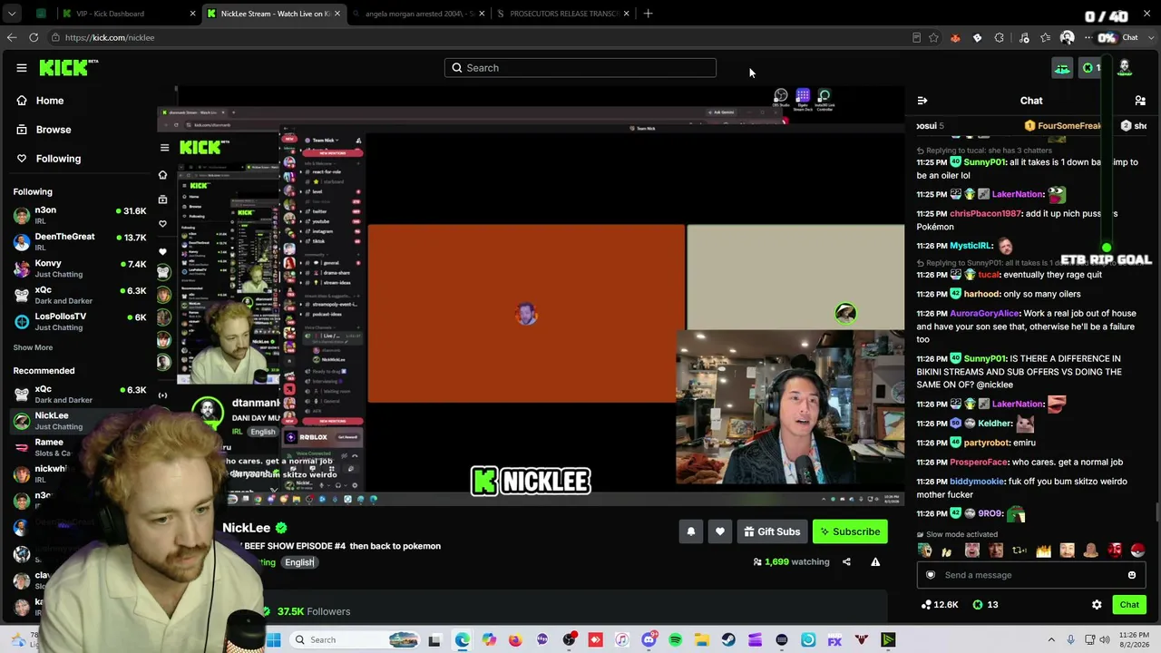The image size is (1161, 653).
Task: Focus the Kick search box
Action: (x=580, y=68)
